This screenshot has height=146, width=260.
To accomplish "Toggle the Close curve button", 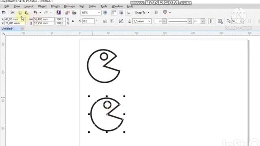I will click(x=211, y=21).
